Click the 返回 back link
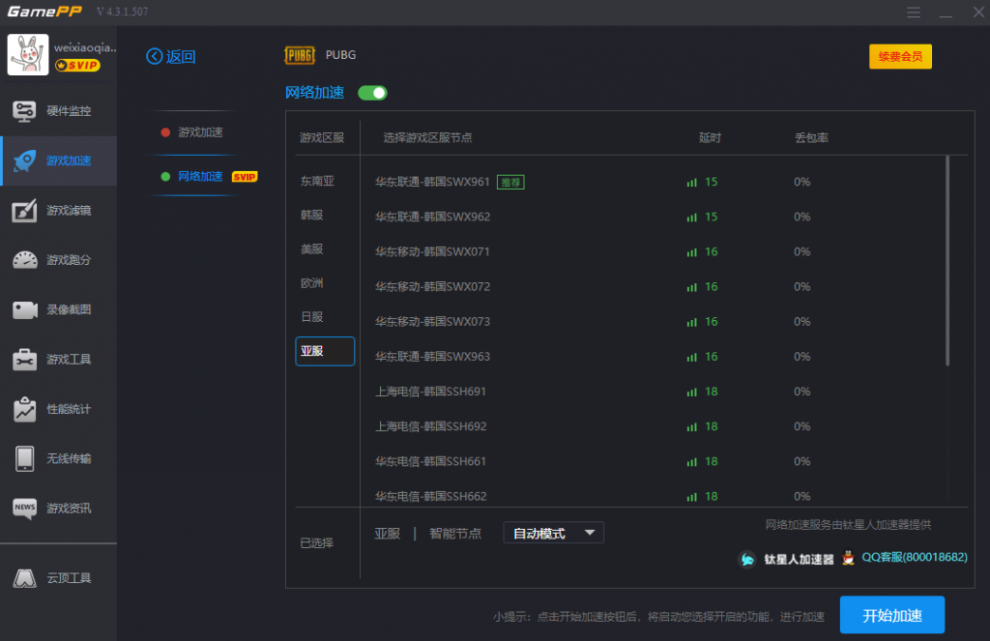The height and width of the screenshot is (641, 990). (x=181, y=57)
